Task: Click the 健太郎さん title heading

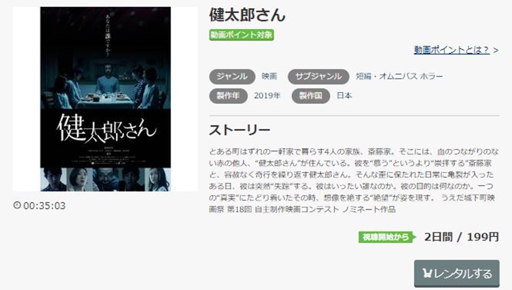Action: tap(247, 15)
